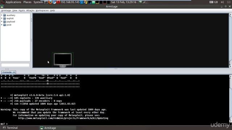Click the green shield tray icon
The height and width of the screenshot is (130, 232).
(x=140, y=2)
